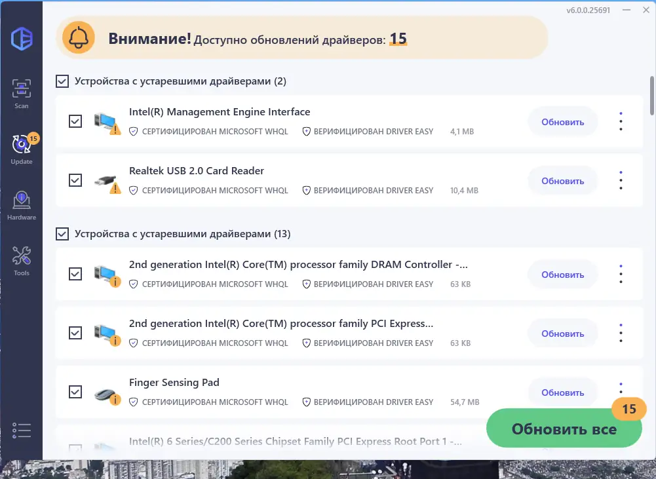
Task: Open the options menu for Realtek USB 2.0 Card Reader
Action: (620, 180)
